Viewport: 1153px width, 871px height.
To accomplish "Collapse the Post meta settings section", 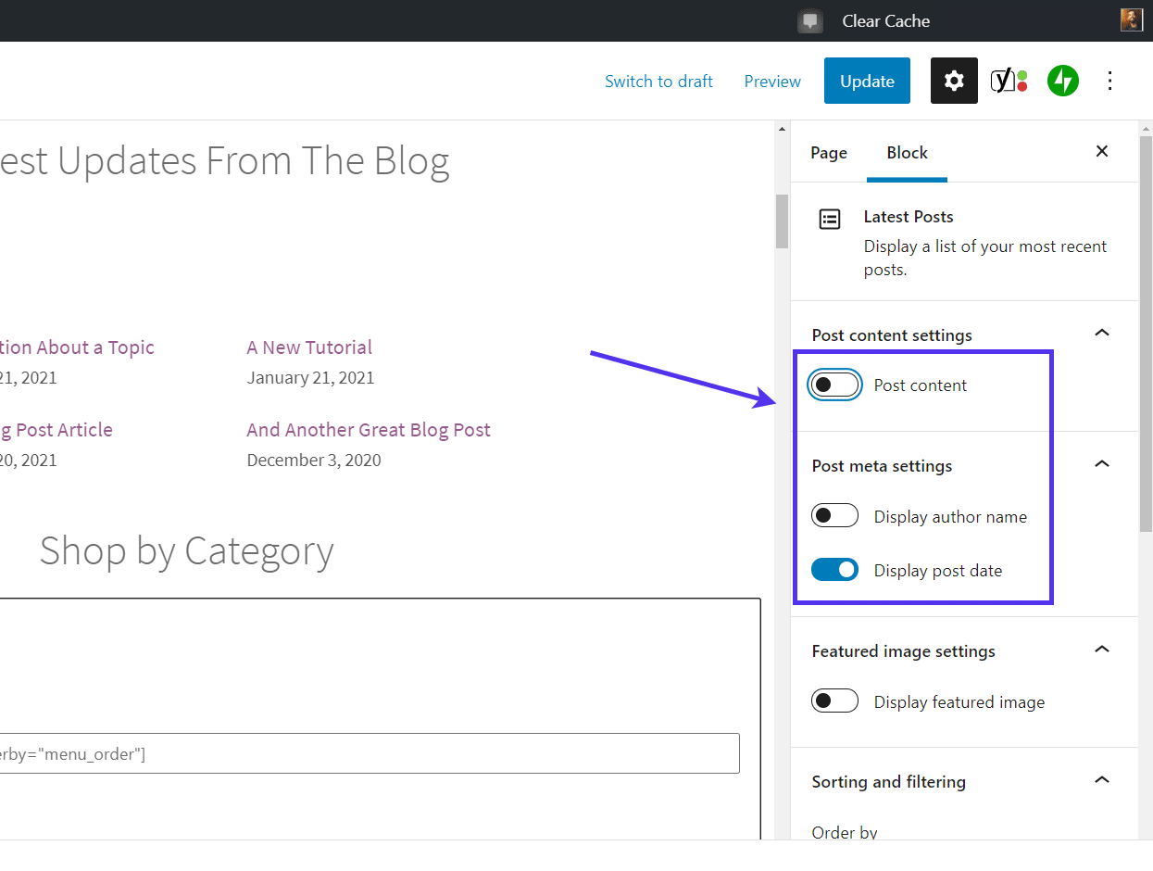I will click(x=1102, y=464).
